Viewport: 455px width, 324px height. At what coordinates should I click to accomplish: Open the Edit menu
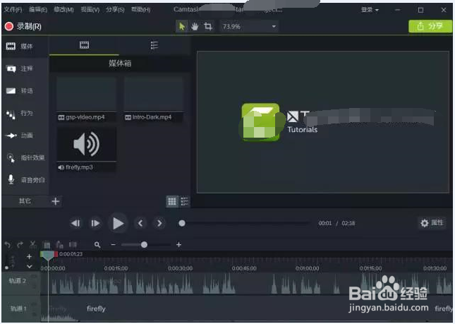[37, 10]
